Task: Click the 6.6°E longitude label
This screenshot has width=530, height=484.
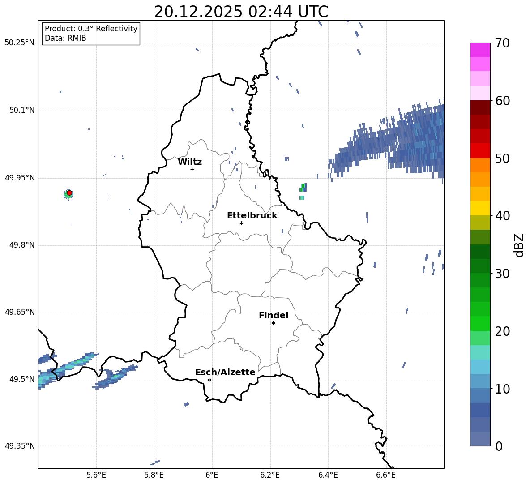Action: [x=386, y=475]
